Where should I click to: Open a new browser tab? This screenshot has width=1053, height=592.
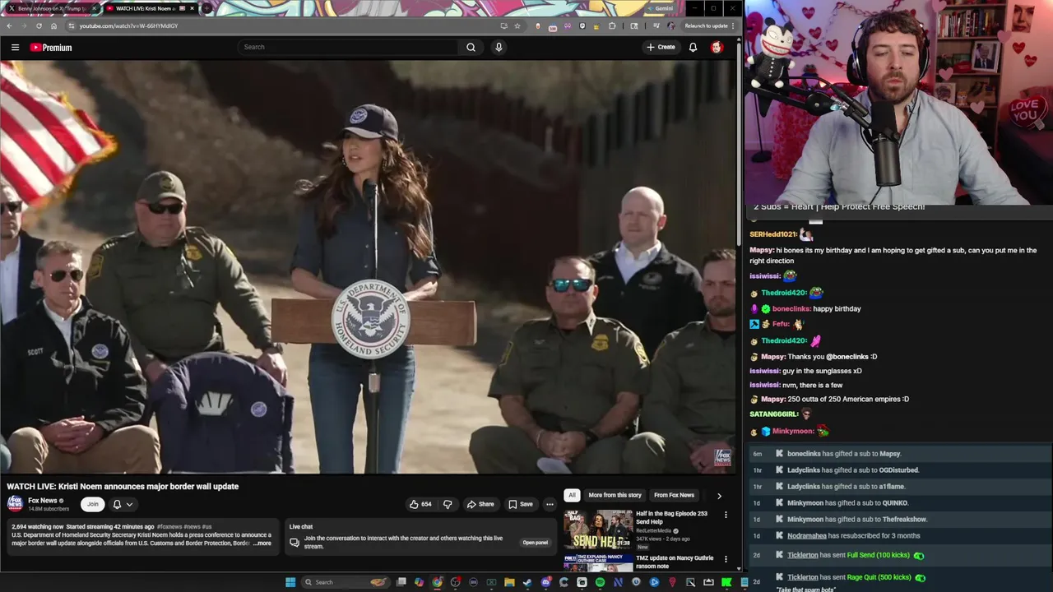pyautogui.click(x=207, y=8)
